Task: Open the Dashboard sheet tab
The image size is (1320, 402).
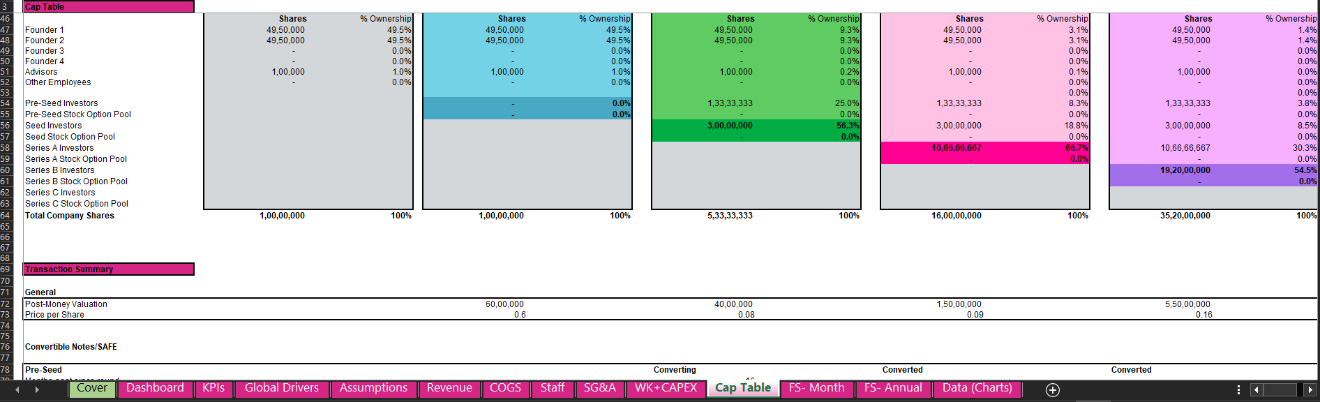Action: click(155, 388)
